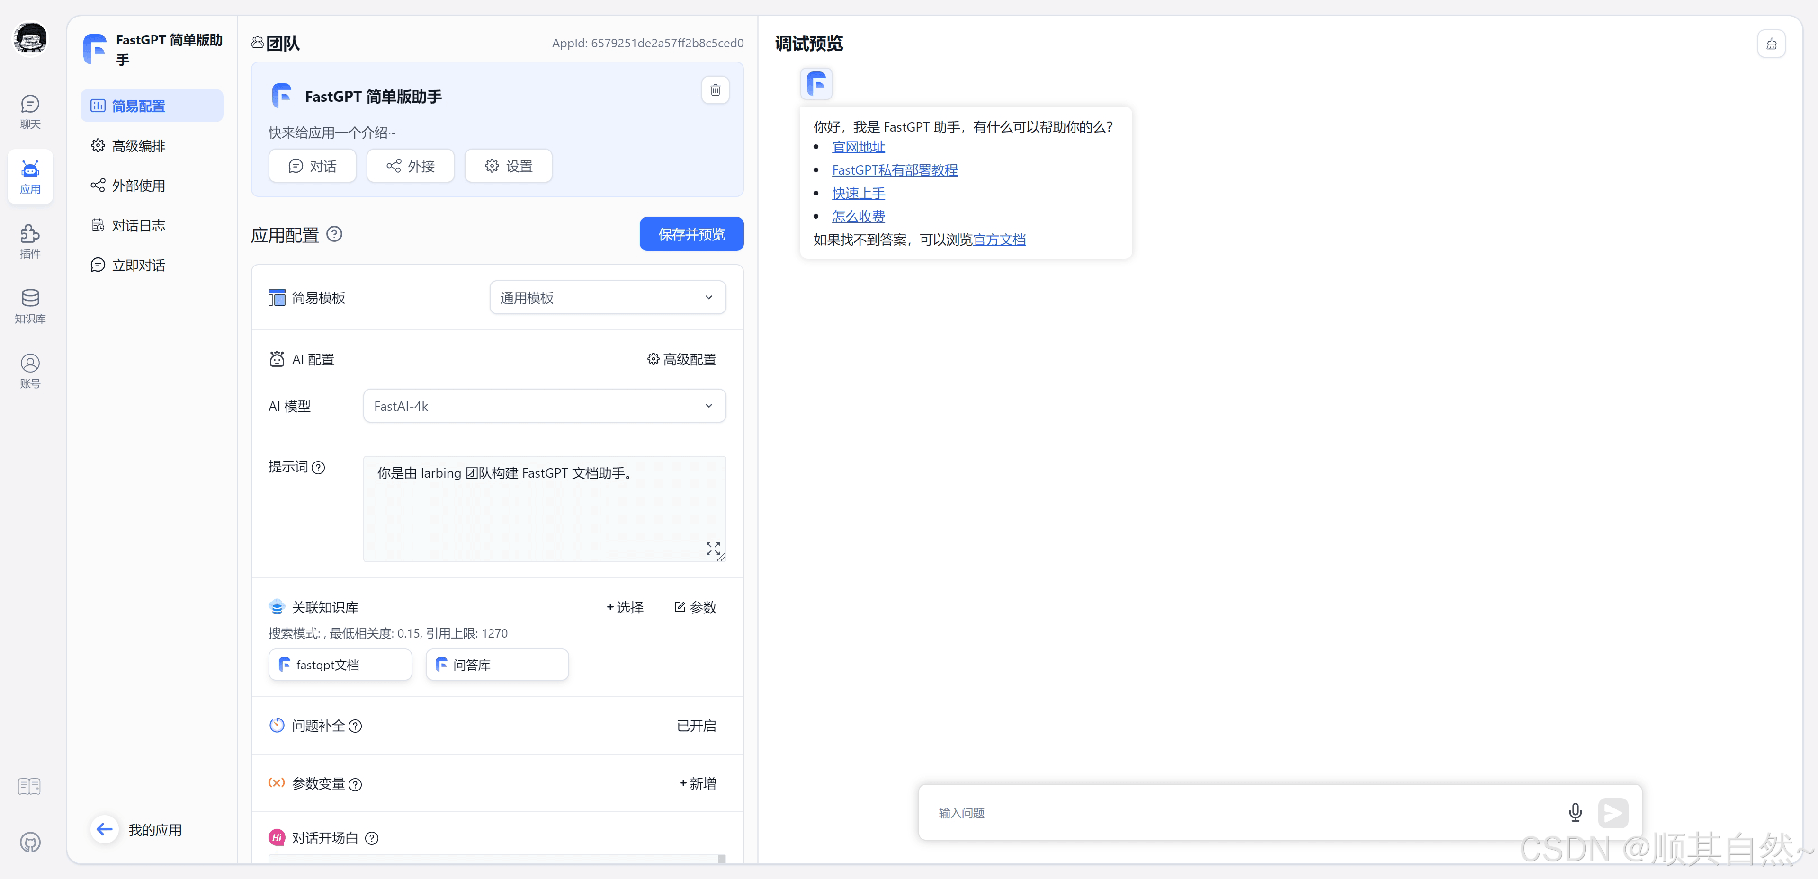Expand the prompt editor fullscreen icon
The width and height of the screenshot is (1818, 879).
click(x=712, y=548)
